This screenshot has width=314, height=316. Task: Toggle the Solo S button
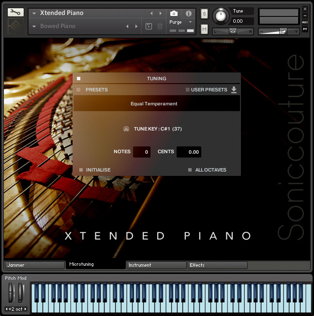click(x=204, y=14)
